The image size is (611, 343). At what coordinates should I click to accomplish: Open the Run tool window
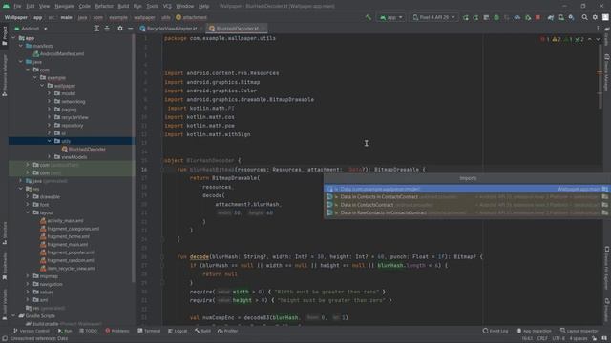pyautogui.click(x=65, y=331)
